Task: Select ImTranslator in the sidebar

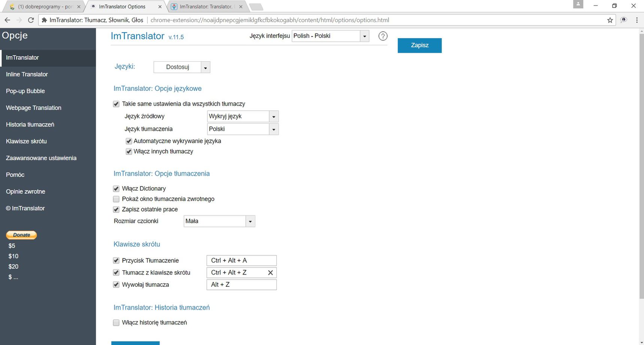Action: [48, 58]
